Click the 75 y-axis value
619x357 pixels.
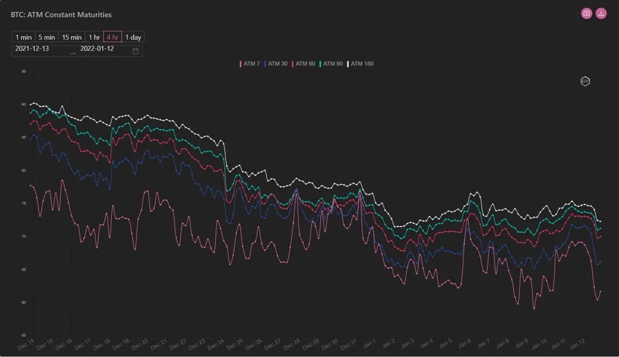click(x=24, y=204)
